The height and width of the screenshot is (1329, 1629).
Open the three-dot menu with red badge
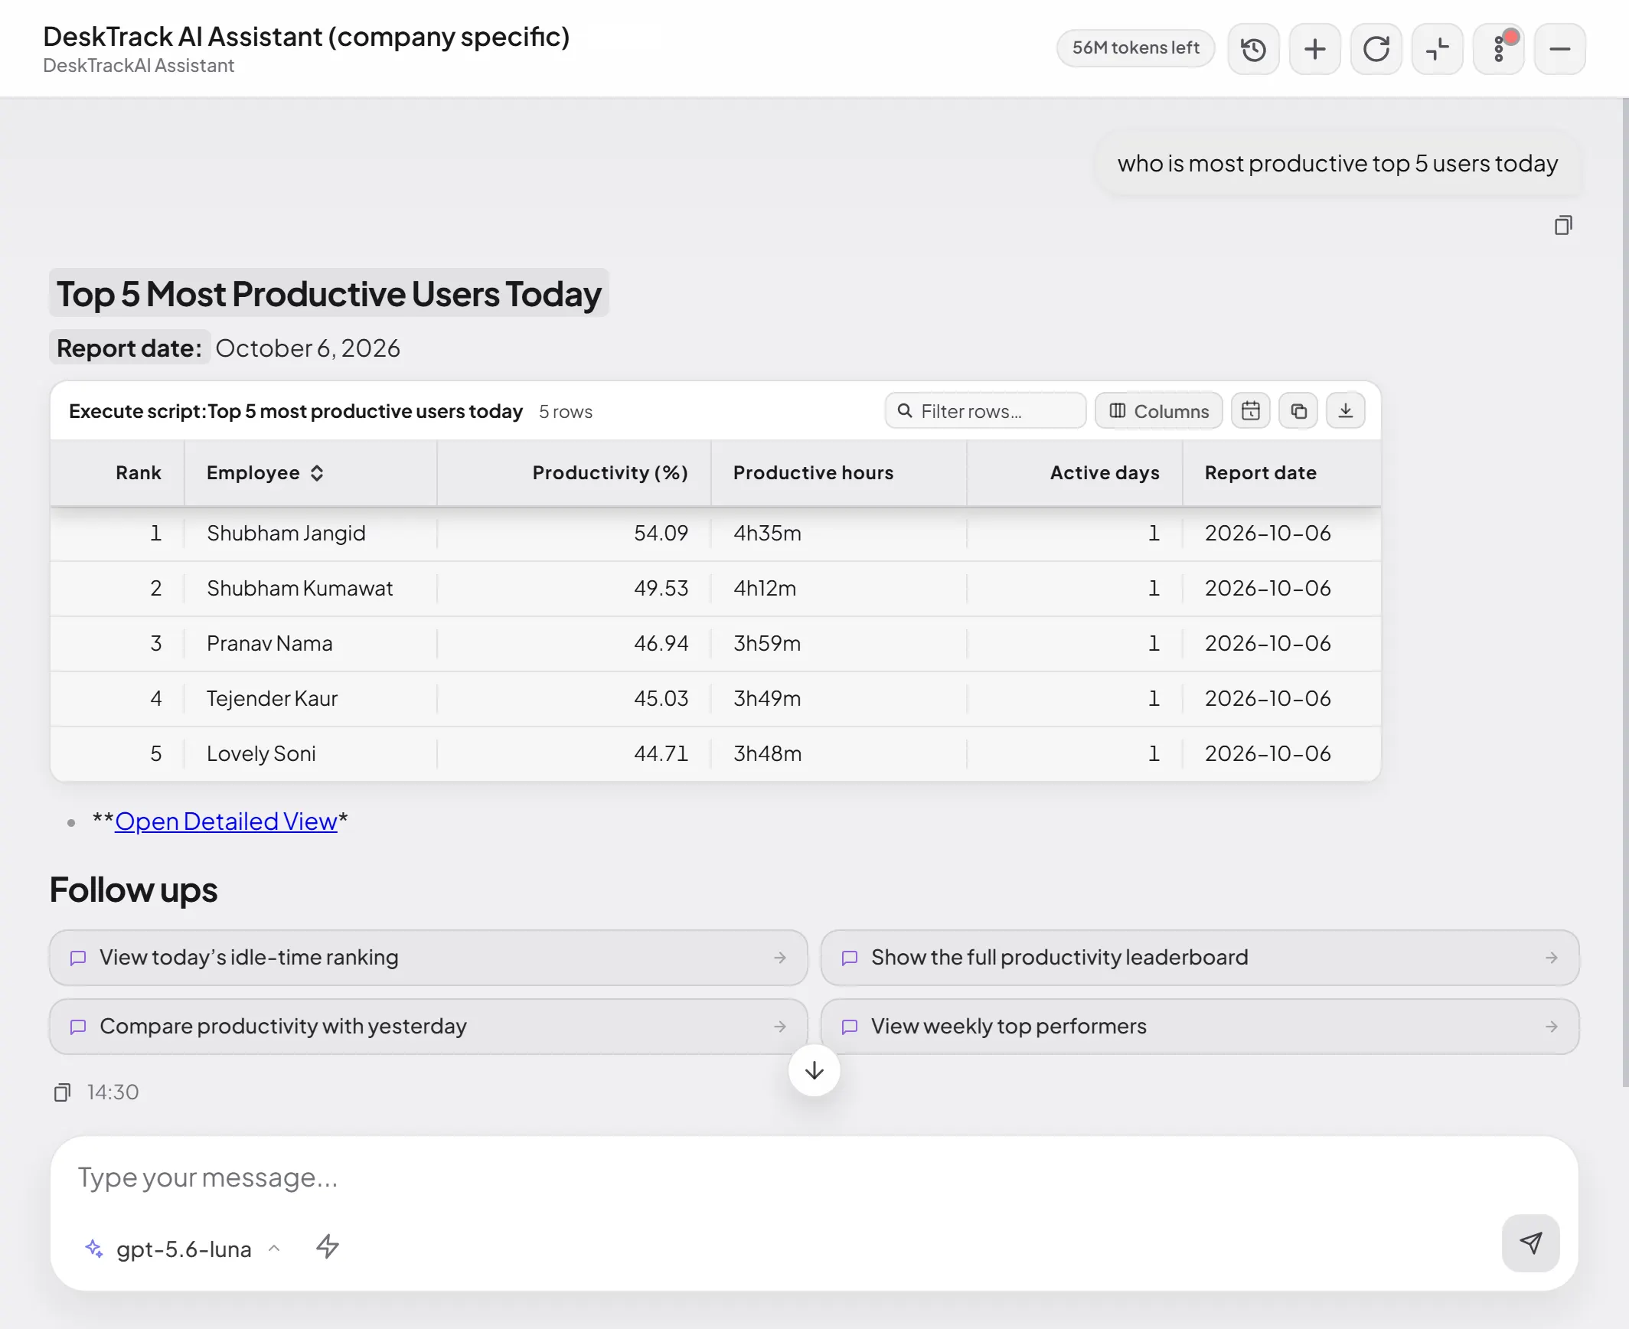pyautogui.click(x=1498, y=50)
